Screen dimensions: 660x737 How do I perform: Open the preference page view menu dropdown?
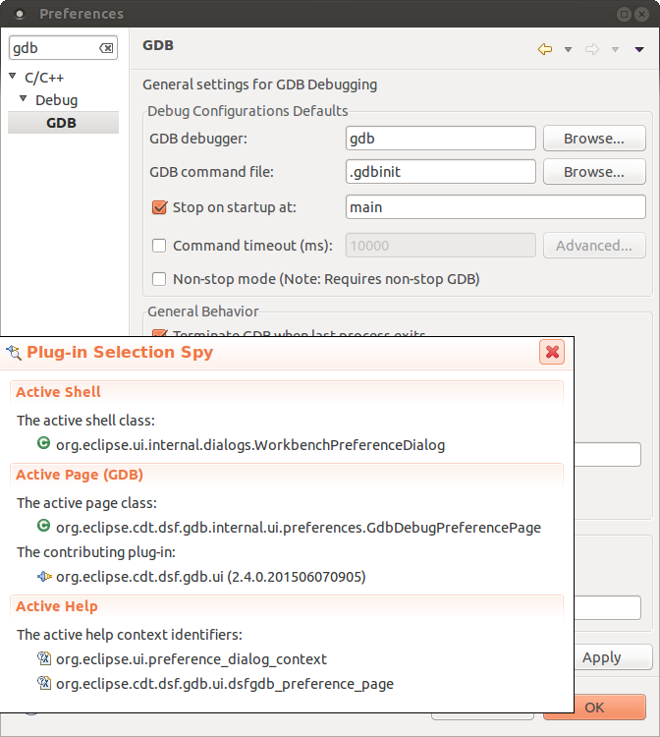[x=639, y=50]
